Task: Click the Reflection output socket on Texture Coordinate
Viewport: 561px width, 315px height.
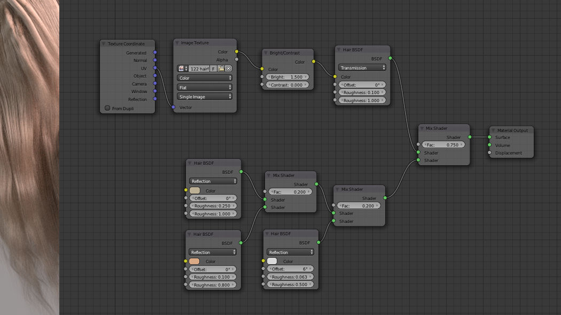Action: pos(155,99)
